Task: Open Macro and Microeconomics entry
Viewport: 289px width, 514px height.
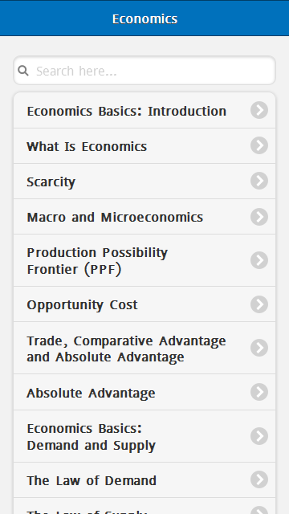Action: [x=144, y=217]
